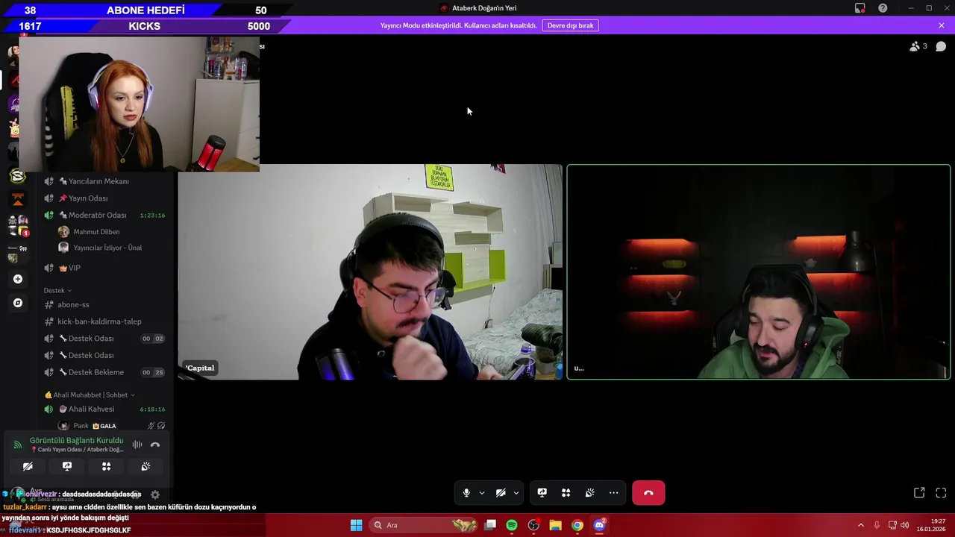Toggle noise suppression in the voice status panel
955x537 pixels.
[x=137, y=445]
